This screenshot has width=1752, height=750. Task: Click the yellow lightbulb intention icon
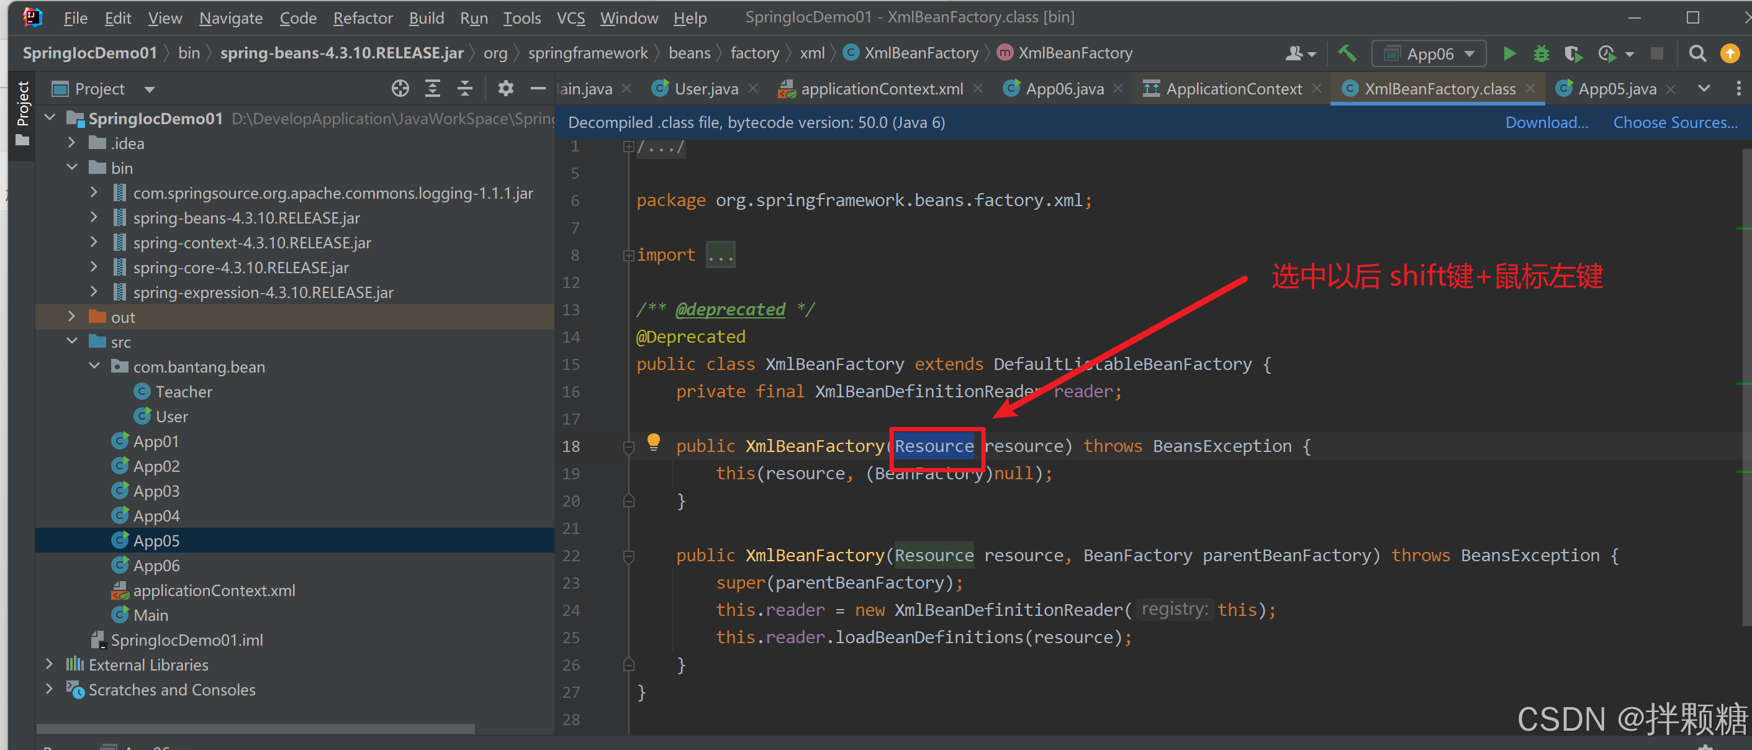(x=653, y=442)
